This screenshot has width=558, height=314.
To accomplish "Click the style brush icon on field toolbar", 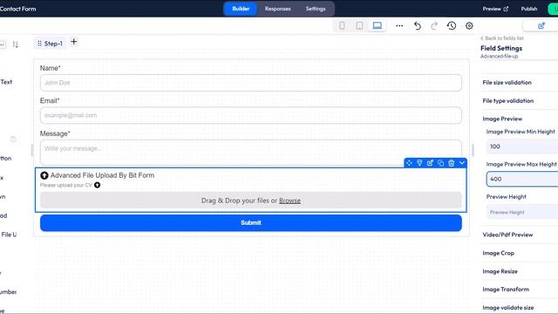I will click(x=419, y=163).
